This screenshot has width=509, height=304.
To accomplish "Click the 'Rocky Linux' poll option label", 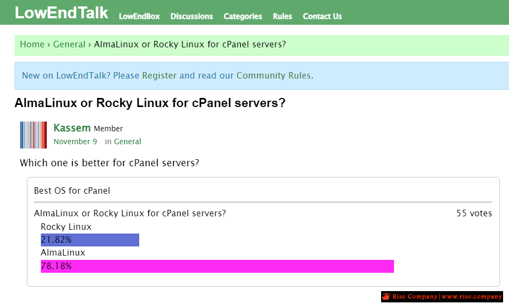I will pos(66,227).
